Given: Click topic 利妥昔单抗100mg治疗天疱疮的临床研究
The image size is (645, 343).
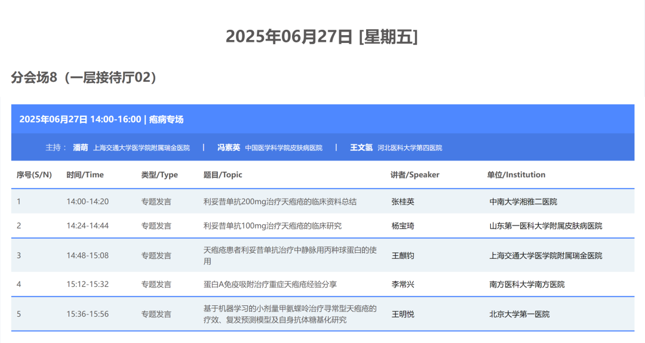Looking at the screenshot, I should [273, 225].
